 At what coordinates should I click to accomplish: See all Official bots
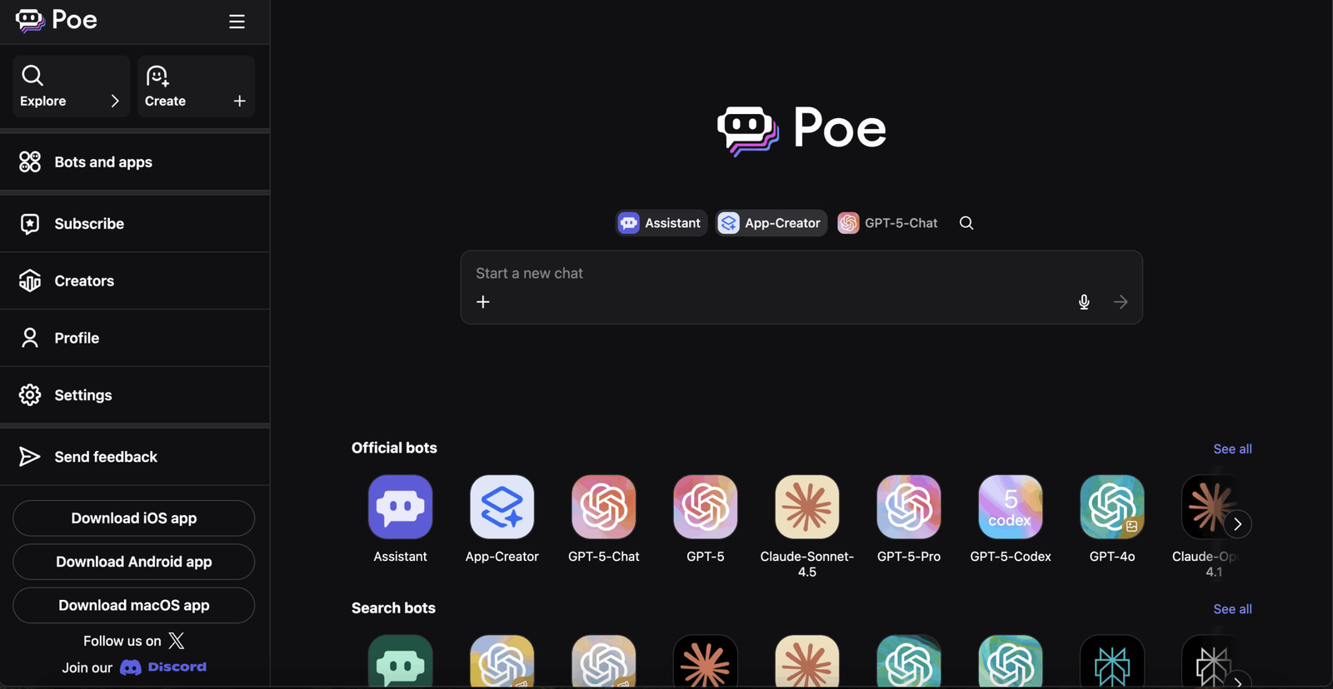(x=1232, y=449)
